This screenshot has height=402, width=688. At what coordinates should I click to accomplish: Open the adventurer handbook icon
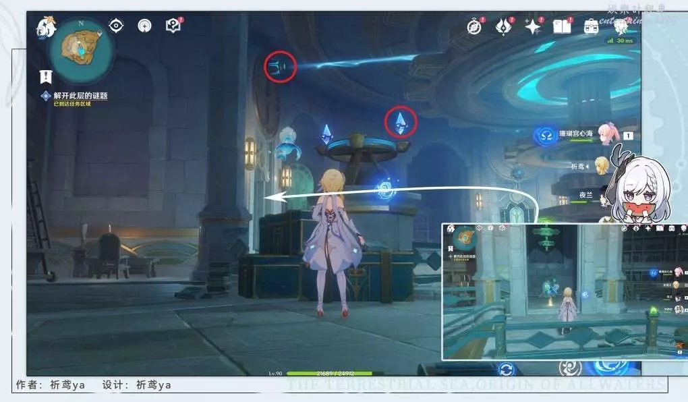point(562,27)
